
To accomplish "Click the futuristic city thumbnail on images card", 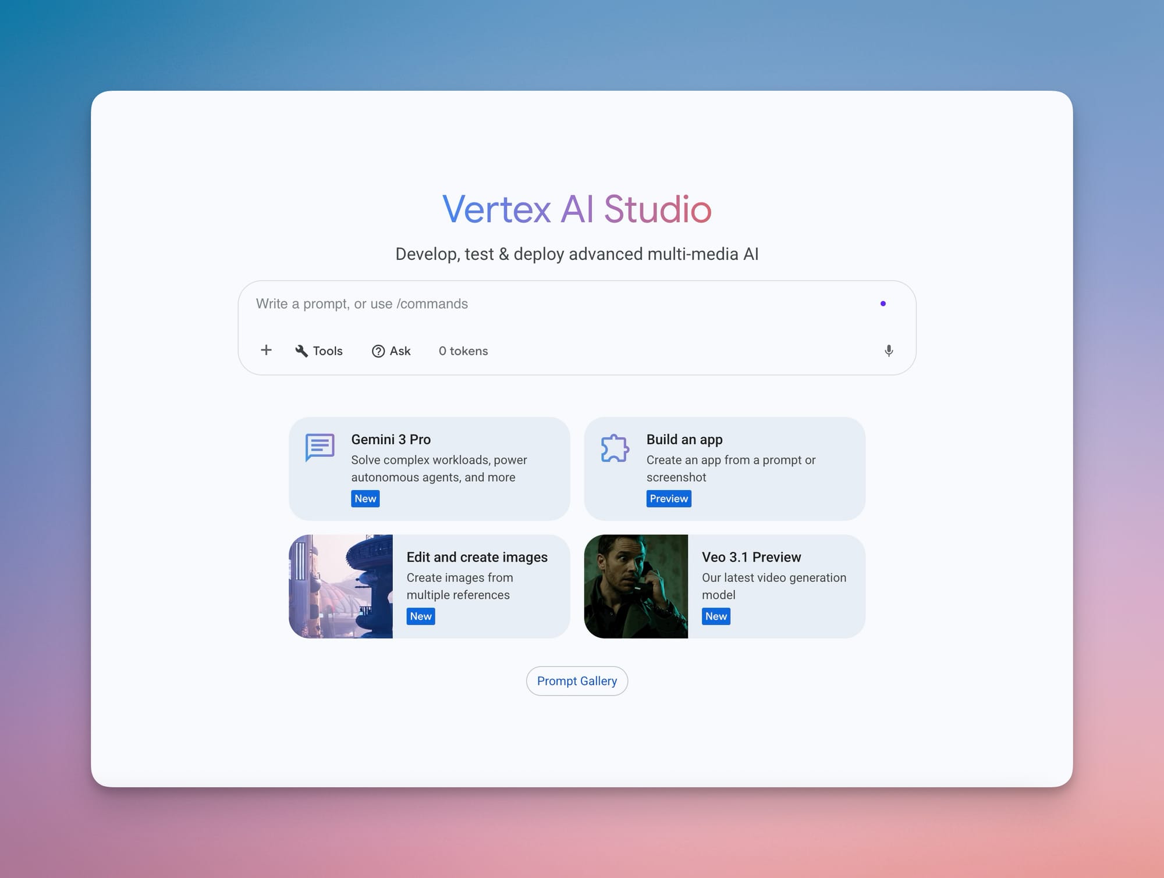I will click(342, 586).
